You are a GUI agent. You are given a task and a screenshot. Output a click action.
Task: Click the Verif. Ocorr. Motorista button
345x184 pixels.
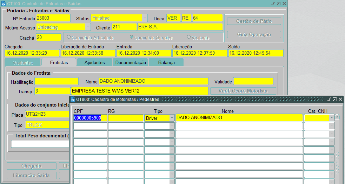(243, 91)
